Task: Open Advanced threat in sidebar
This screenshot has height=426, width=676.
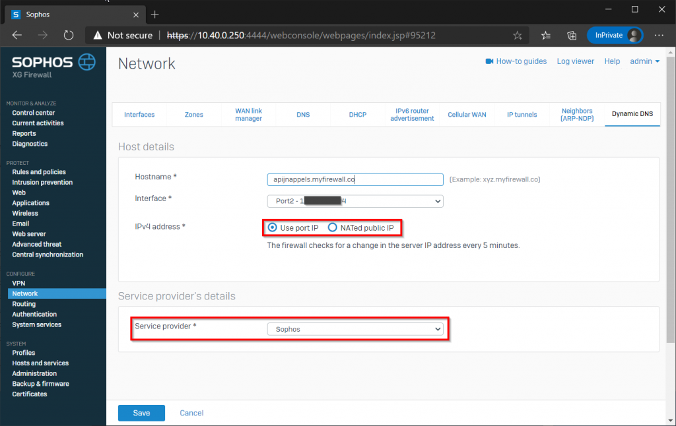Action: coord(37,244)
